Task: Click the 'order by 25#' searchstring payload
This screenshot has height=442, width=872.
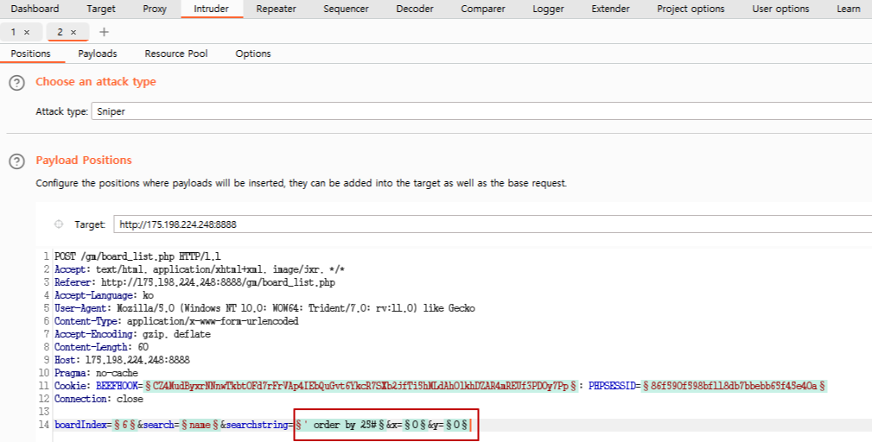Action: pyautogui.click(x=341, y=426)
